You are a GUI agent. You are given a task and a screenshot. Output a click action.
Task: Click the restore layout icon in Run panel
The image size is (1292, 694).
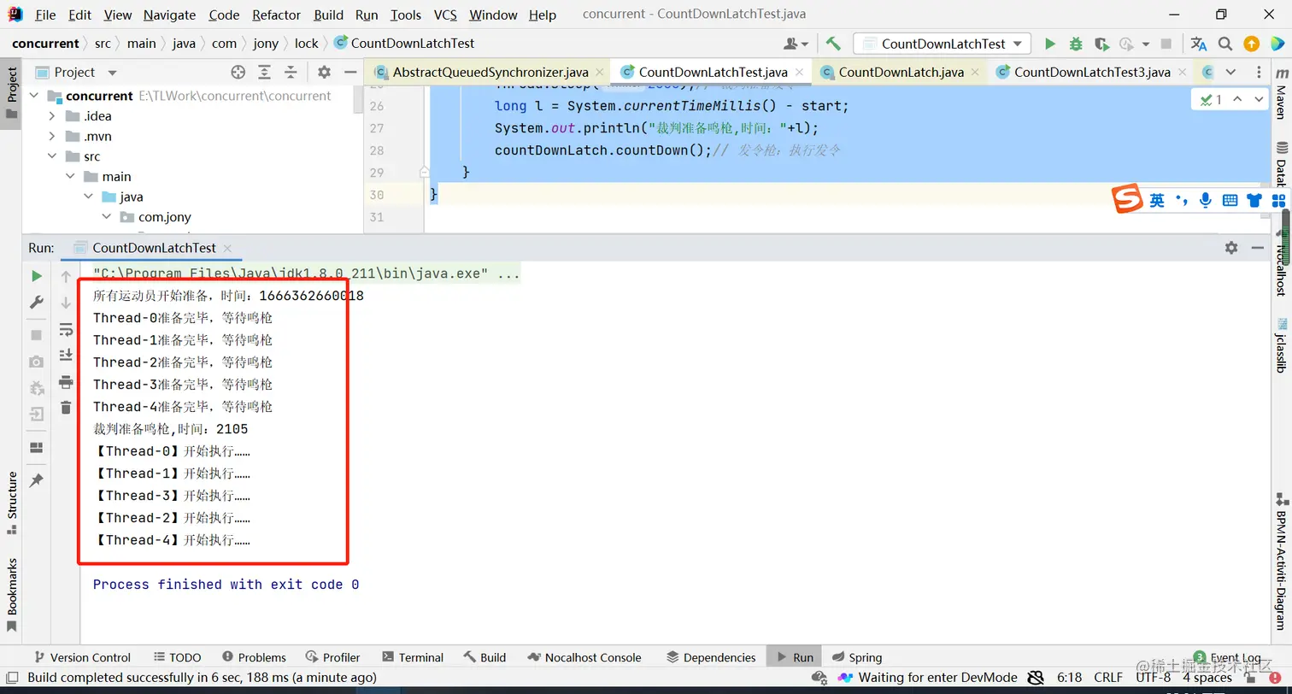(36, 448)
